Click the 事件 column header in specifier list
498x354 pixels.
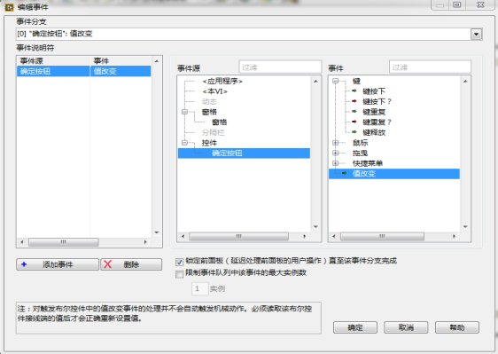click(121, 60)
